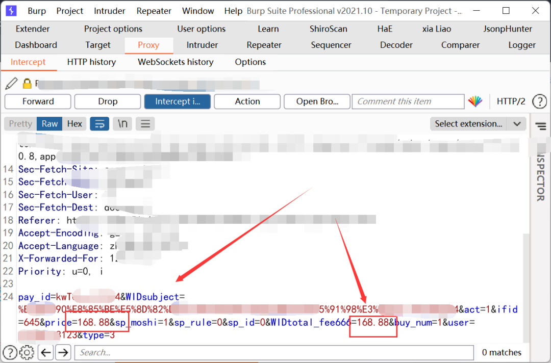The width and height of the screenshot is (551, 363).
Task: Open the WebSockets history sub-tab
Action: (176, 62)
